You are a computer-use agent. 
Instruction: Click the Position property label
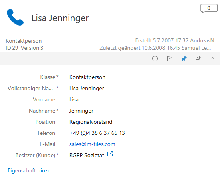coord(45,122)
